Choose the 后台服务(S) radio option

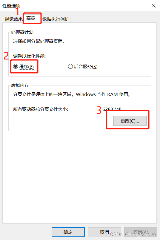[x=83, y=66]
